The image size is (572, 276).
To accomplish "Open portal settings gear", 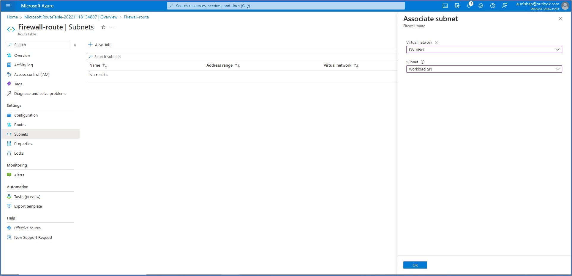I will tap(481, 6).
